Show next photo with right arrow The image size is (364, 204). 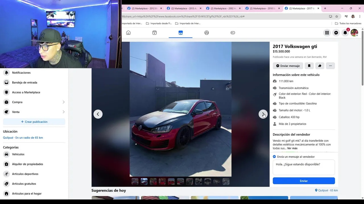click(263, 114)
